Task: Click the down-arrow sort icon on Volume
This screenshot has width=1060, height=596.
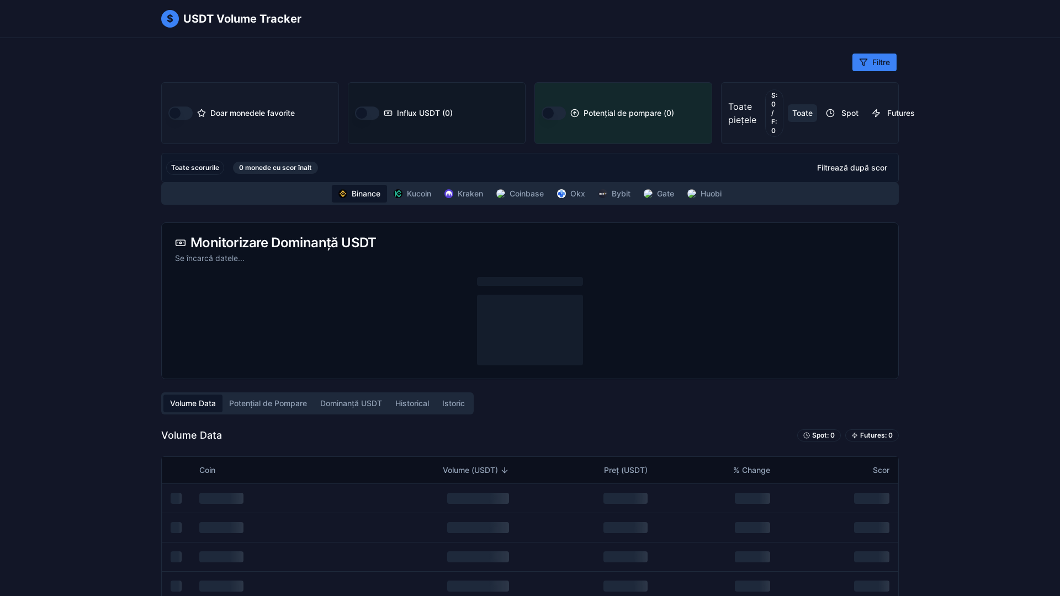Action: 505,470
